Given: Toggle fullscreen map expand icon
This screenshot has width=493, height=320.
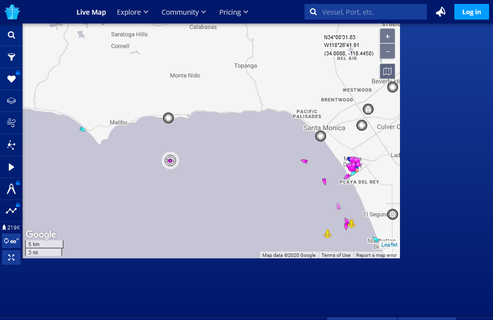Looking at the screenshot, I should click(x=11, y=257).
